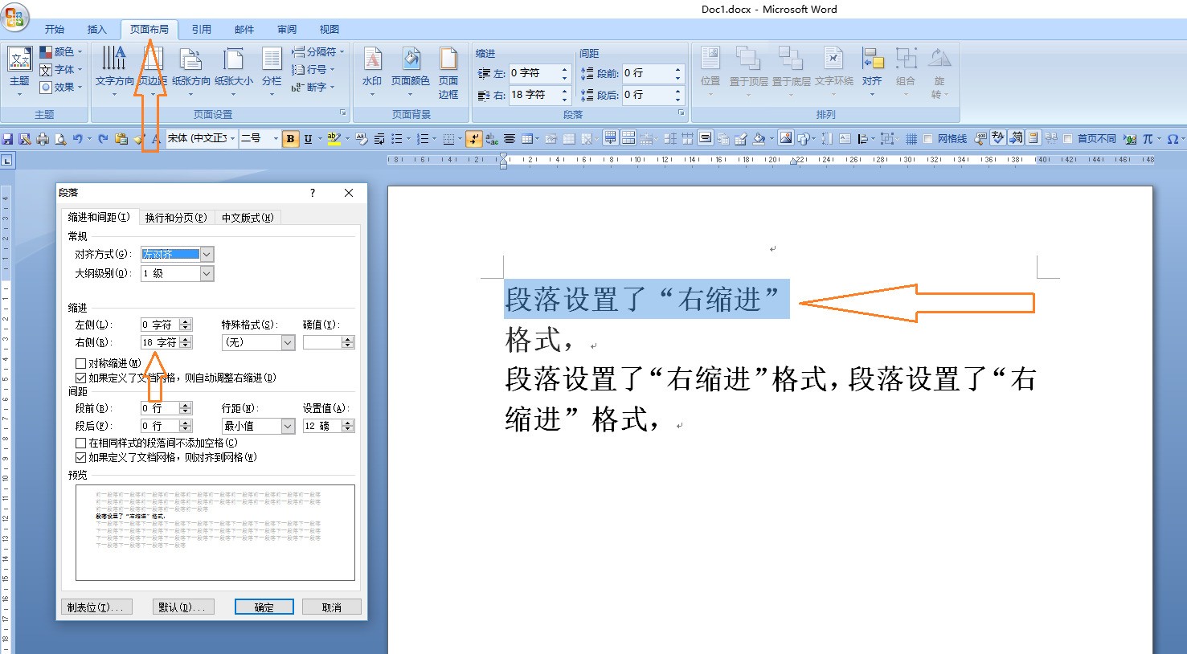
Task: Switch to the 开始 ribbon tab
Action: coord(55,29)
